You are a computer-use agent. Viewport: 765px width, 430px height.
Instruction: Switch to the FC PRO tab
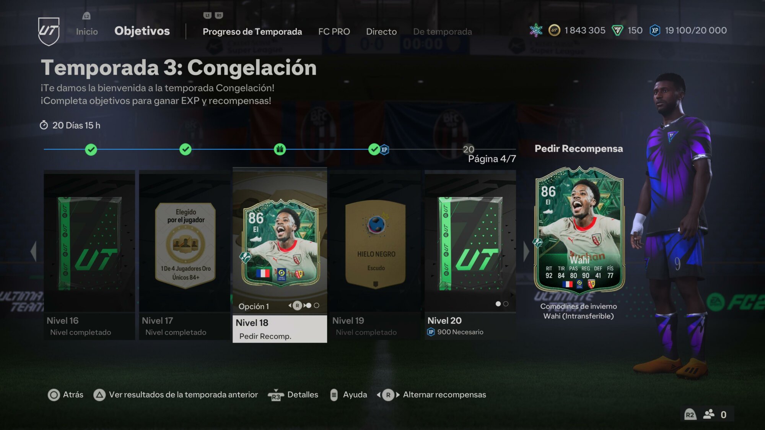coord(334,32)
